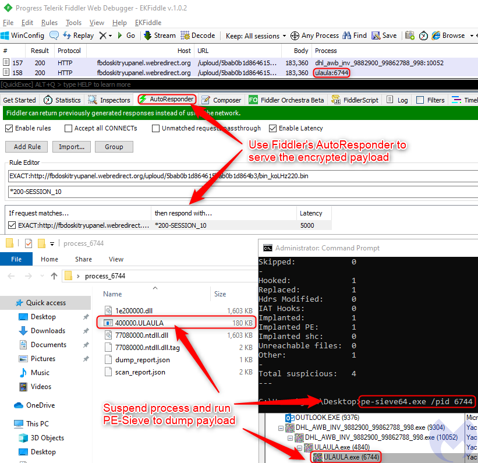Click the Find binoculars icon
The height and width of the screenshot is (463, 478).
(346, 36)
